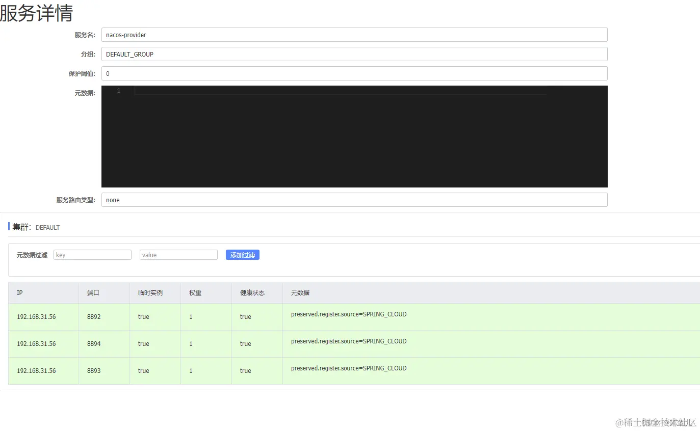Select port 8892 cell
The image size is (700, 431).
tap(104, 317)
